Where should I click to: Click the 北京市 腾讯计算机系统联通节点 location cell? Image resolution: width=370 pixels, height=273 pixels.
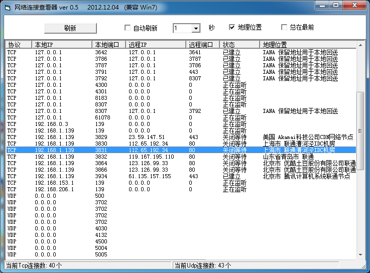coord(306,176)
